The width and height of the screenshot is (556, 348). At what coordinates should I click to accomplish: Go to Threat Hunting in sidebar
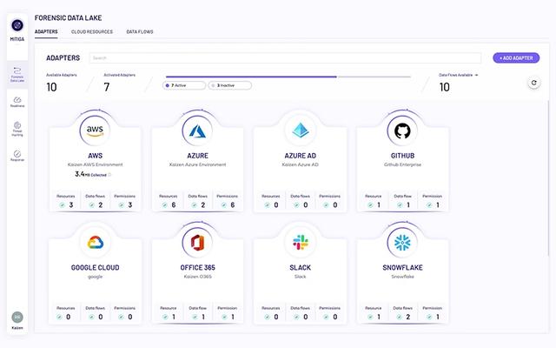17,129
